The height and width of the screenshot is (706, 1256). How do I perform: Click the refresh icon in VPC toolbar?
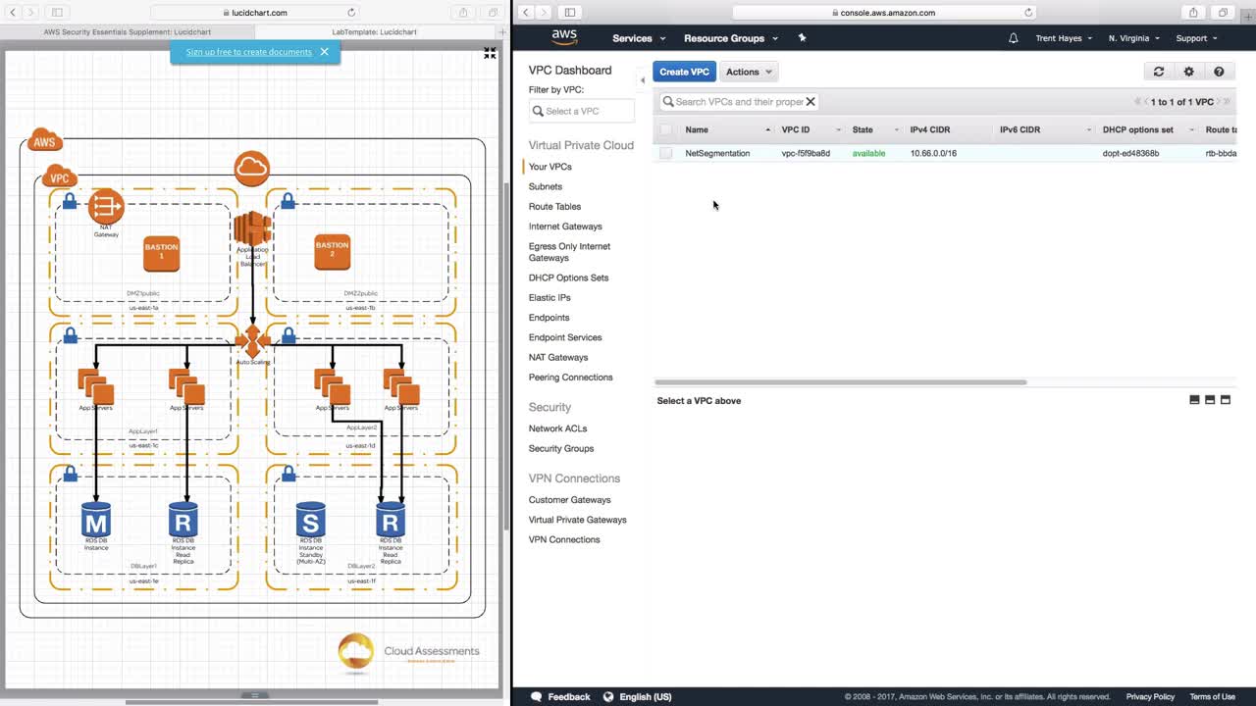click(1158, 72)
